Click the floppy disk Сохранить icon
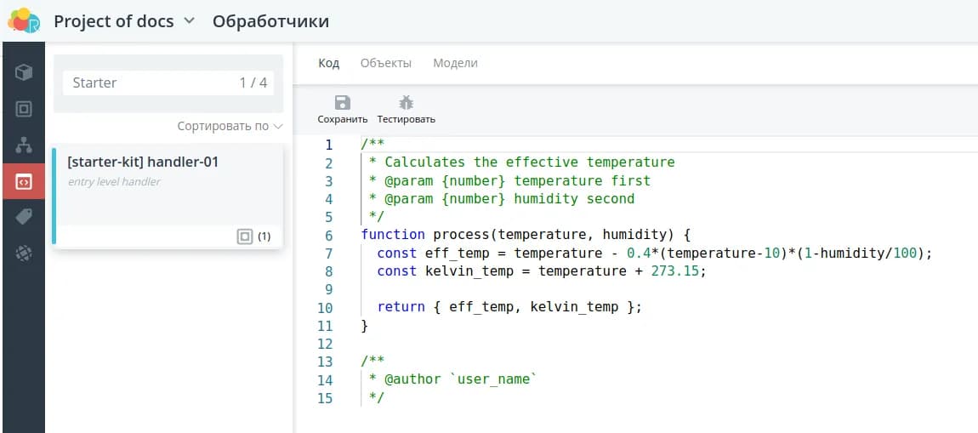Image resolution: width=978 pixels, height=433 pixels. [x=342, y=103]
